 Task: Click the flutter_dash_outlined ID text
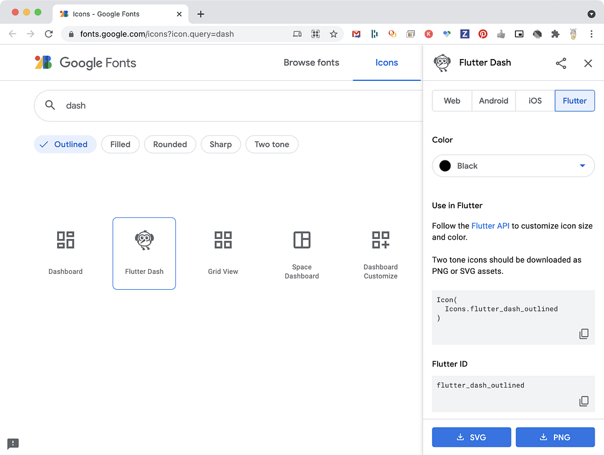480,385
